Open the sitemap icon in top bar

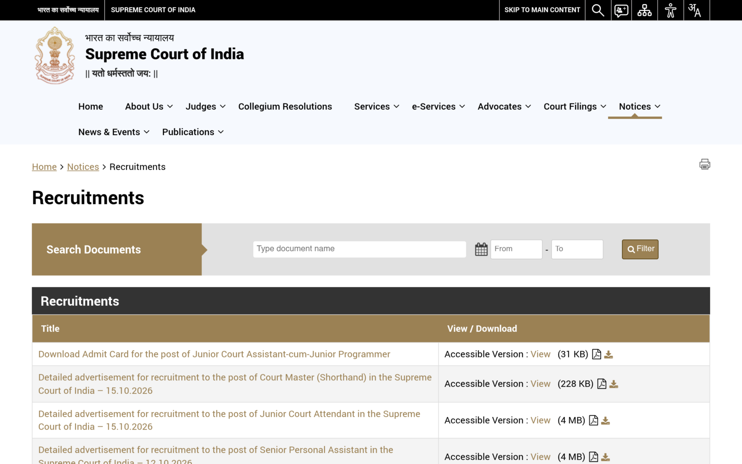(x=645, y=10)
